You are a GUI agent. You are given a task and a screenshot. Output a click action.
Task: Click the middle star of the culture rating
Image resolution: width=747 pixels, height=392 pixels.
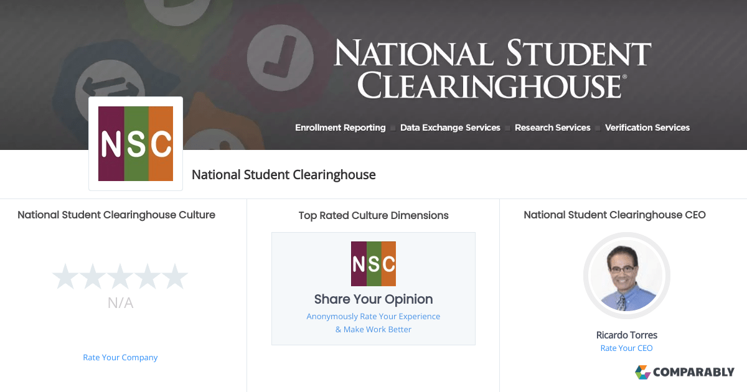tap(120, 276)
